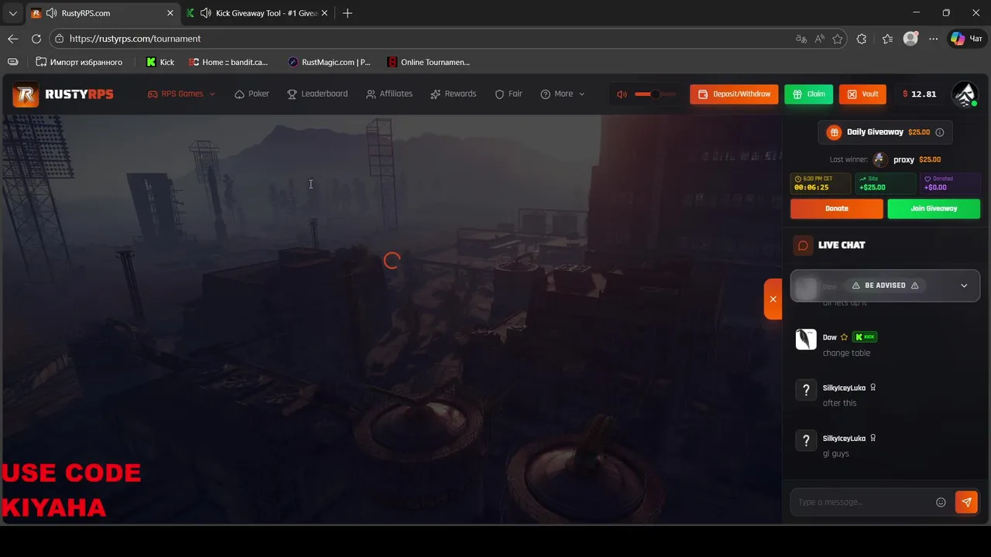Viewport: 991px width, 557px height.
Task: Click the $12.81 balance display
Action: [920, 94]
